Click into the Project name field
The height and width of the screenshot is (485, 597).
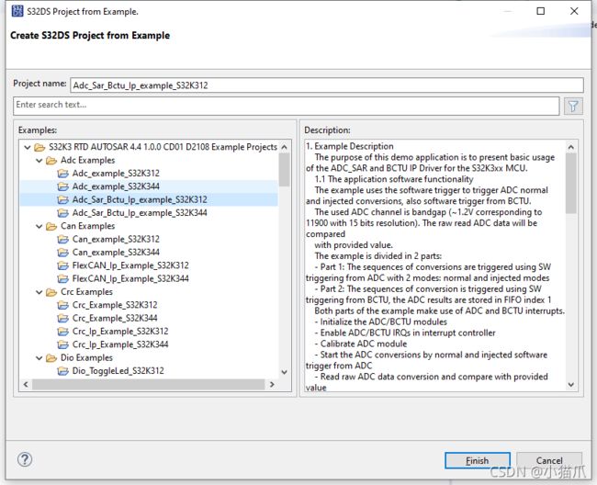coord(327,85)
